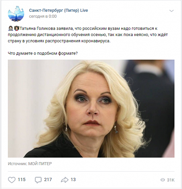
Task: Click the question line Что думаете о подобном формате?
Action: pyautogui.click(x=43, y=53)
